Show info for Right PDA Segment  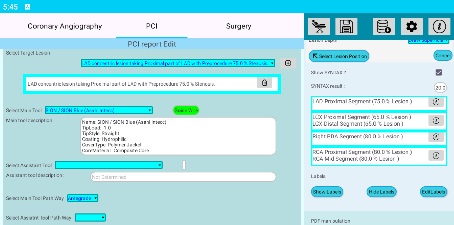pos(436,137)
